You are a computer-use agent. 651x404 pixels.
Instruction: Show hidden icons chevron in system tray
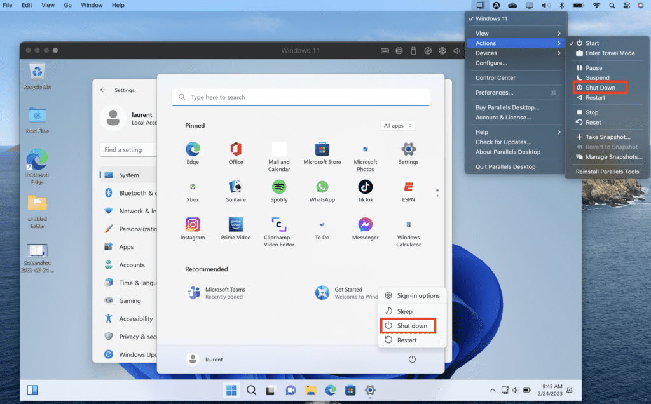[493, 390]
